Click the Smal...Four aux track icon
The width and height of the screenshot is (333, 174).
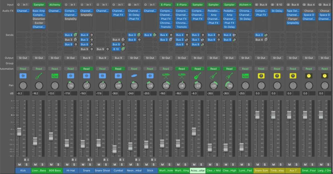(309, 76)
